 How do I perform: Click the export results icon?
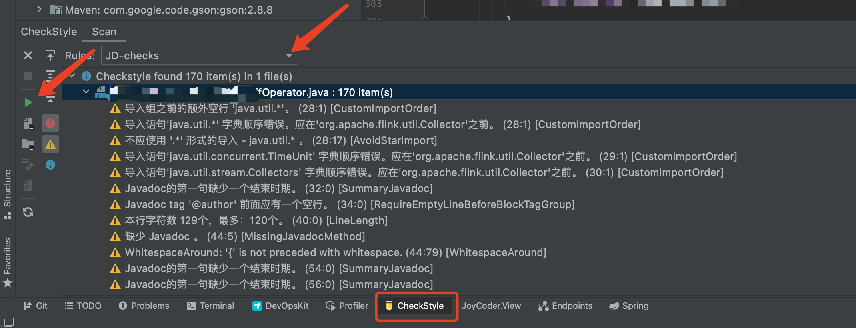tap(50, 55)
